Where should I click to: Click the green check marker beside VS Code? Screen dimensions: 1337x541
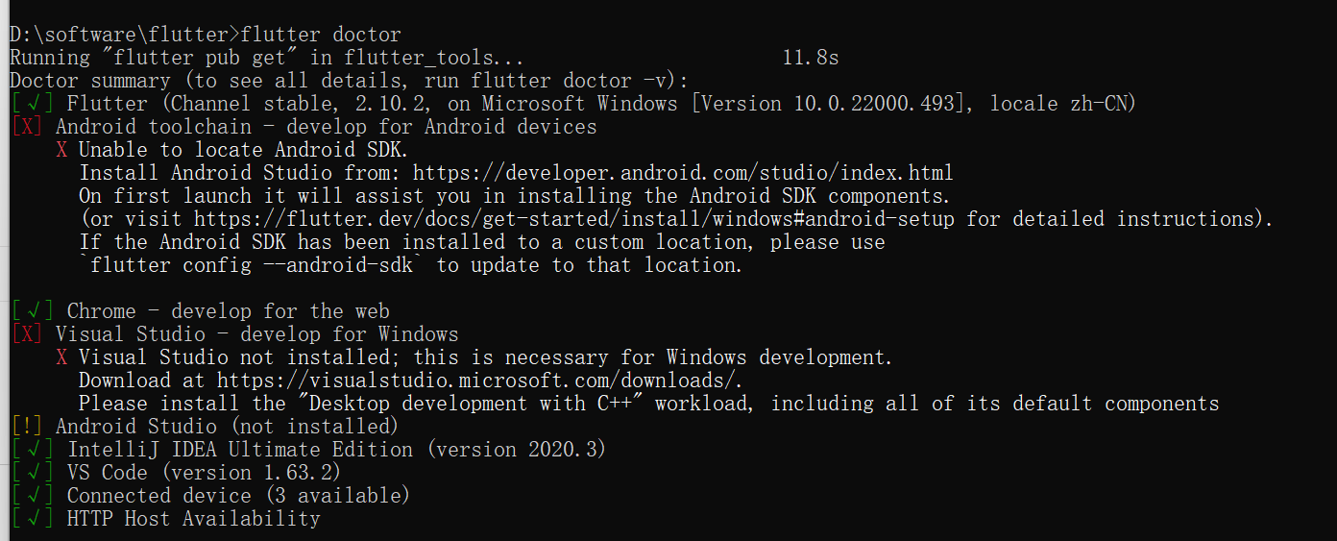coord(33,473)
